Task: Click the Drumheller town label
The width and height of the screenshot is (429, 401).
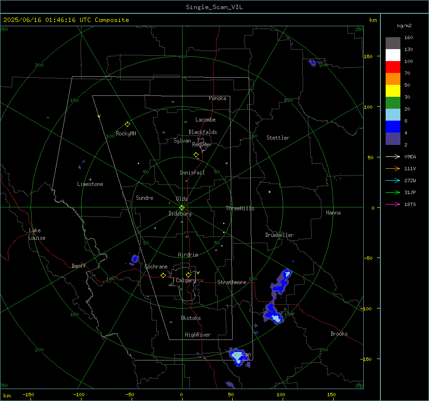Action: [279, 235]
